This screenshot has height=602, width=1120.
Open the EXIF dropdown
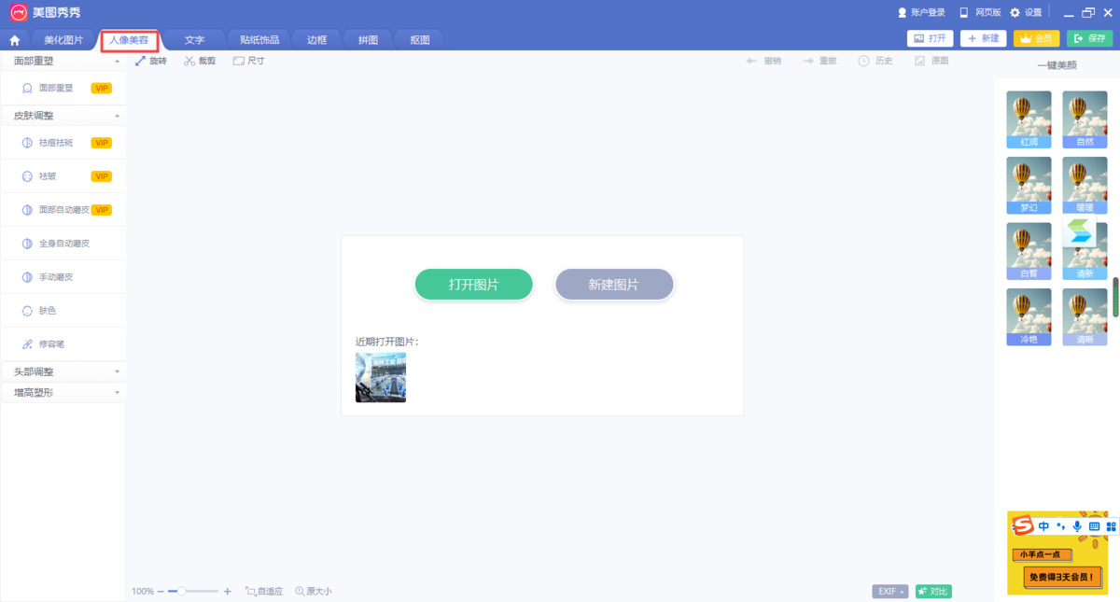pyautogui.click(x=889, y=592)
